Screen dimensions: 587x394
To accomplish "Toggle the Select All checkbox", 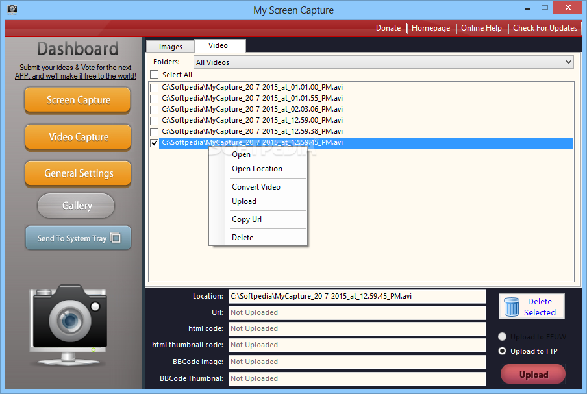I will pos(155,75).
